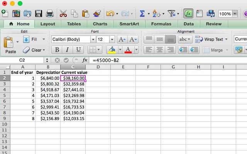Open the templates gallery icon
This screenshot has height=154, width=247.
[16, 13]
